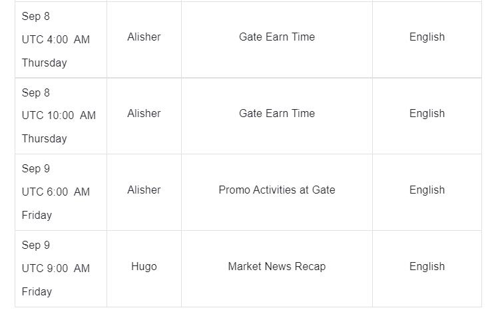Click the "UTC 10:00 AM" time text
The width and height of the screenshot is (492, 316).
tap(59, 115)
